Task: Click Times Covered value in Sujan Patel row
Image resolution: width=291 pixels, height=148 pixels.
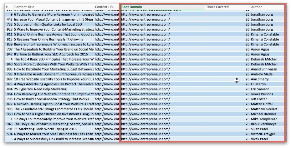Action: pyautogui.click(x=227, y=129)
